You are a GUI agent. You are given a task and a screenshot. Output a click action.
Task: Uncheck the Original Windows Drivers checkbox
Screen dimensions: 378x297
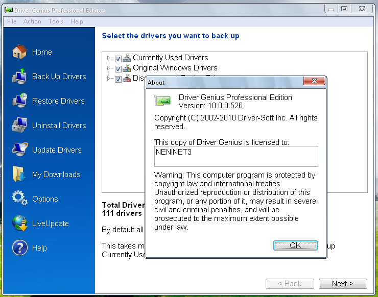118,69
